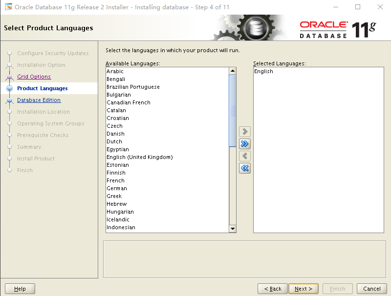Click the Help button

pos(20,289)
